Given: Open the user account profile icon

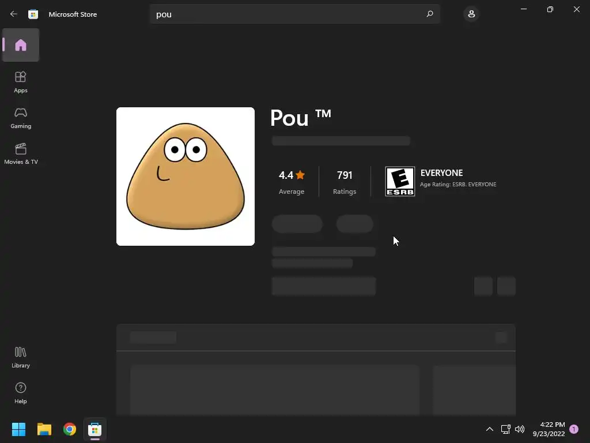Looking at the screenshot, I should (x=471, y=14).
